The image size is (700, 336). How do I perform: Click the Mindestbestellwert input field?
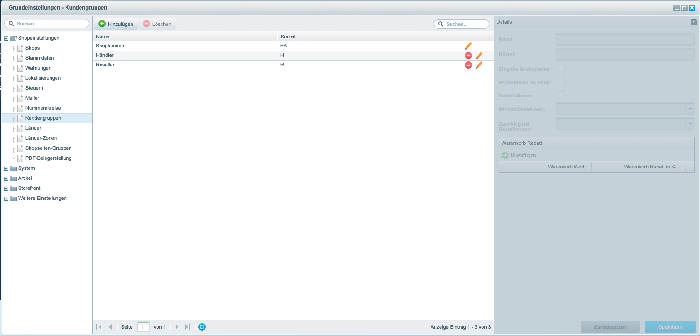[x=621, y=109]
